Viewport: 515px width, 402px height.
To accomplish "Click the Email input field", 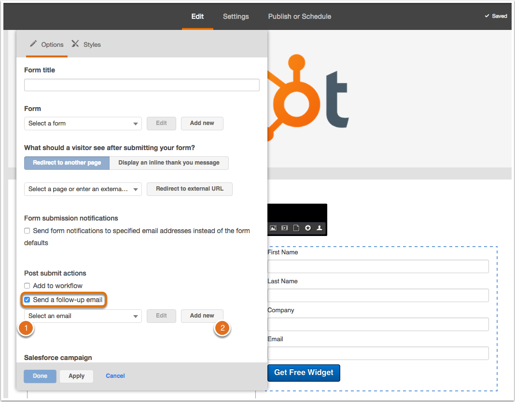I will pyautogui.click(x=378, y=353).
